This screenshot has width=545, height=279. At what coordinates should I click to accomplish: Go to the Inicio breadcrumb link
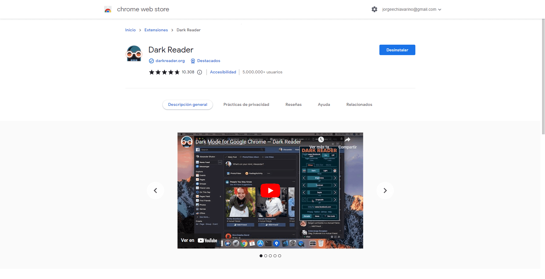point(130,30)
